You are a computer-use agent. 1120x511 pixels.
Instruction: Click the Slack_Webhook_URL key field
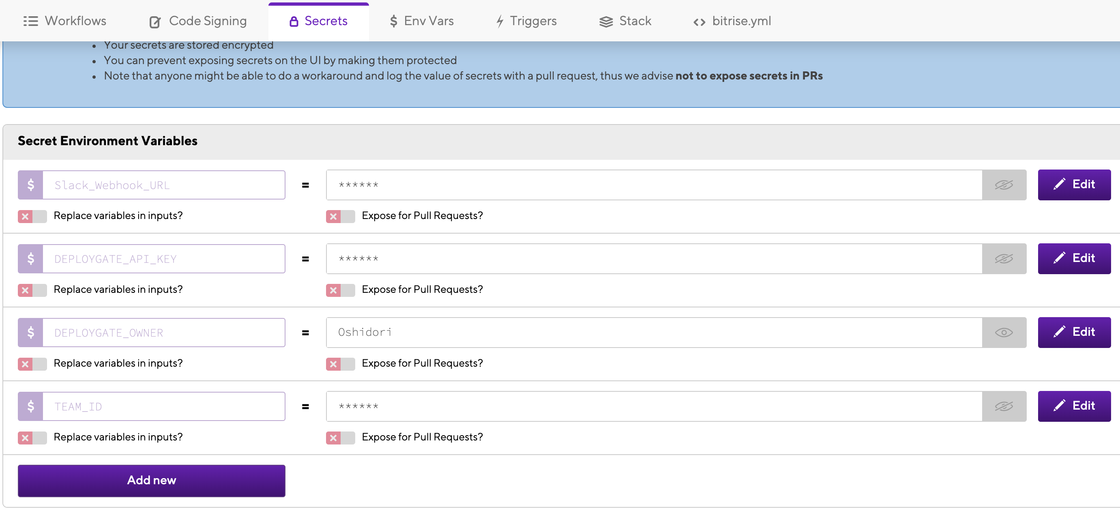pos(164,185)
